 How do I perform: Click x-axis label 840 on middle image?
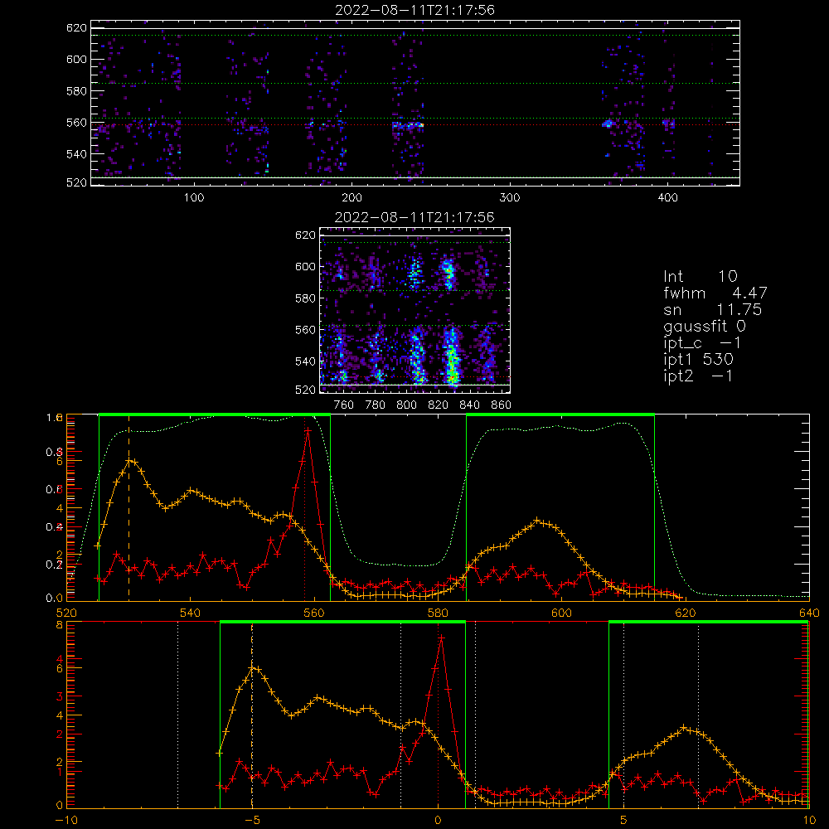click(469, 405)
